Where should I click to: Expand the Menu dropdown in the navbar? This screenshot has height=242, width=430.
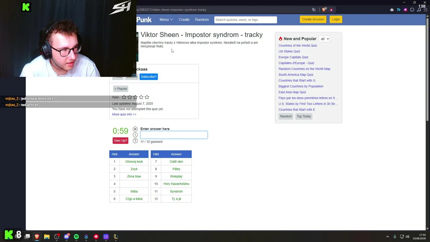tap(166, 19)
